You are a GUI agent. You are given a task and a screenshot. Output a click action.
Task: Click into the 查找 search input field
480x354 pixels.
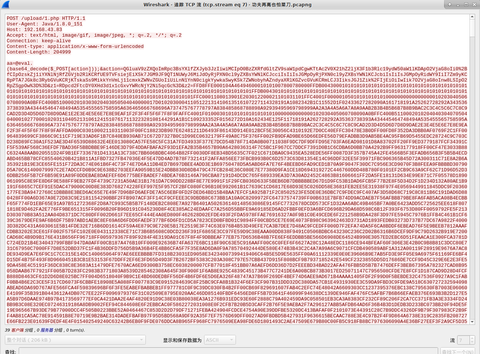[228, 351]
